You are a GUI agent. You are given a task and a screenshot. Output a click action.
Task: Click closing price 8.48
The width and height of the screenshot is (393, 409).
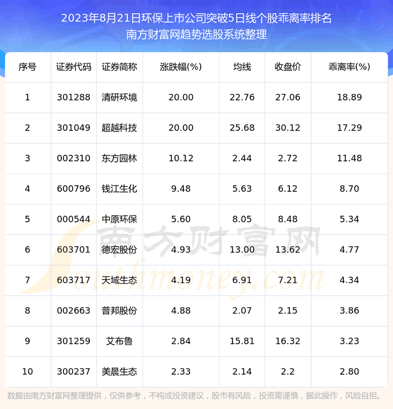[x=288, y=219]
